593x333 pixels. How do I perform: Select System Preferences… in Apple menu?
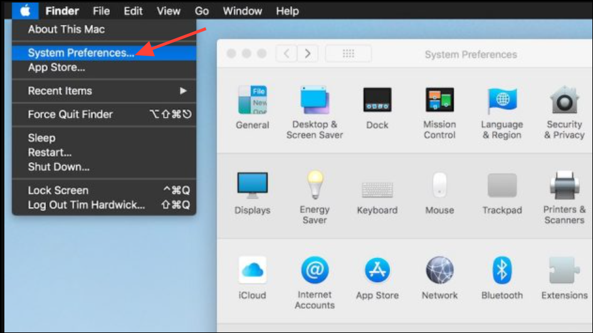(104, 53)
